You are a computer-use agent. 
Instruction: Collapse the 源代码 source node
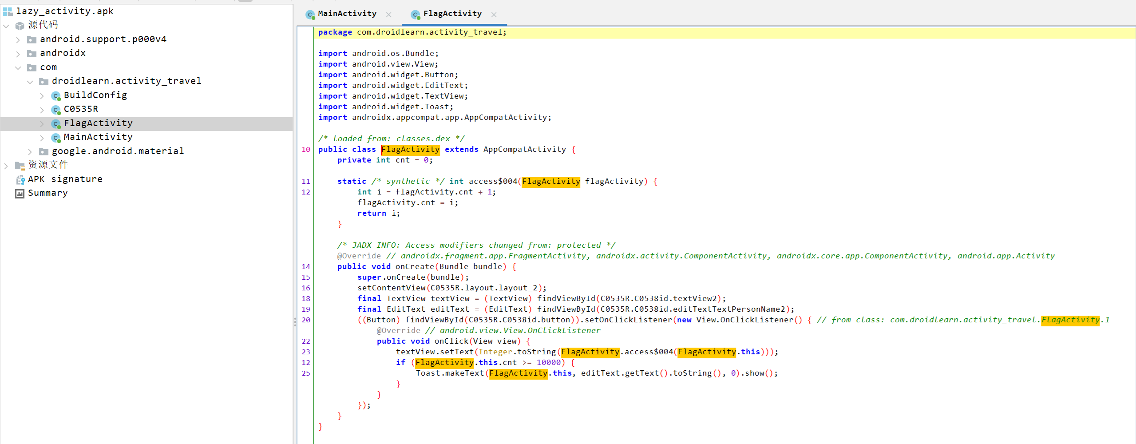pos(6,26)
